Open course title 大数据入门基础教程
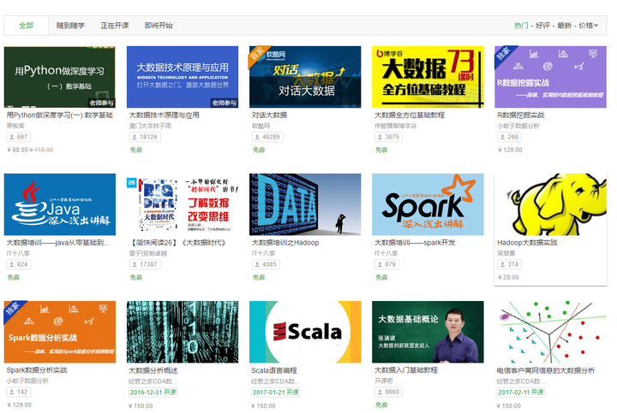The width and height of the screenshot is (617, 413). pos(406,370)
